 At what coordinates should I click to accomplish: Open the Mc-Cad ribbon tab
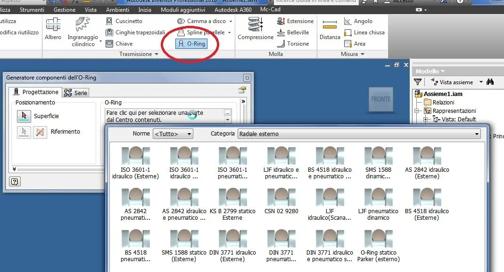(x=270, y=9)
